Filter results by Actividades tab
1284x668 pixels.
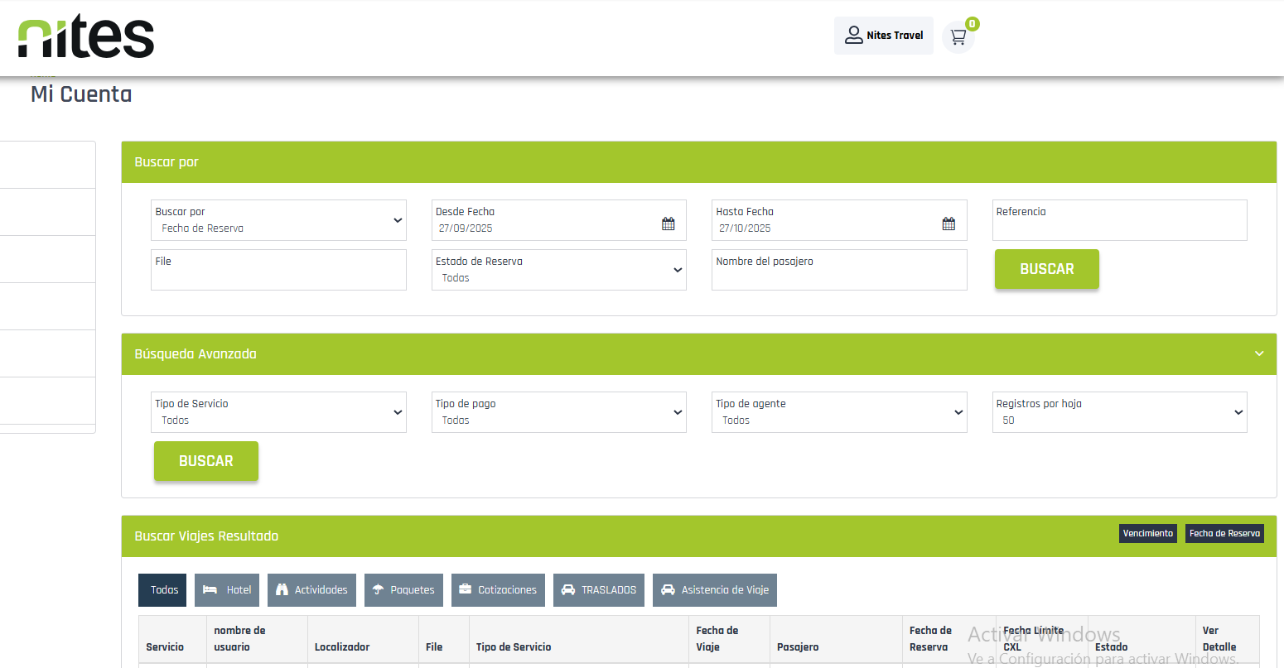pyautogui.click(x=311, y=590)
